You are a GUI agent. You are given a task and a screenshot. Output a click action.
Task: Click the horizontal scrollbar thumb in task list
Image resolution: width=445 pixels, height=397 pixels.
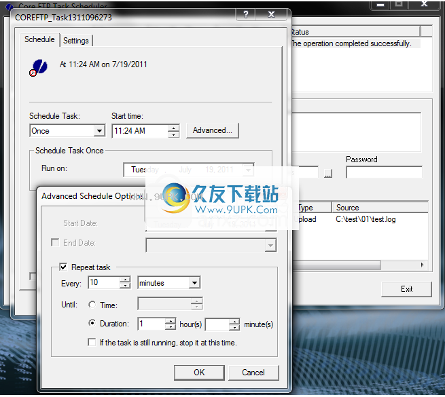click(336, 265)
